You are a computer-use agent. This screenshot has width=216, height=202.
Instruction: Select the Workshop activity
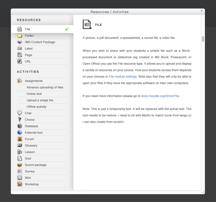click(42, 184)
